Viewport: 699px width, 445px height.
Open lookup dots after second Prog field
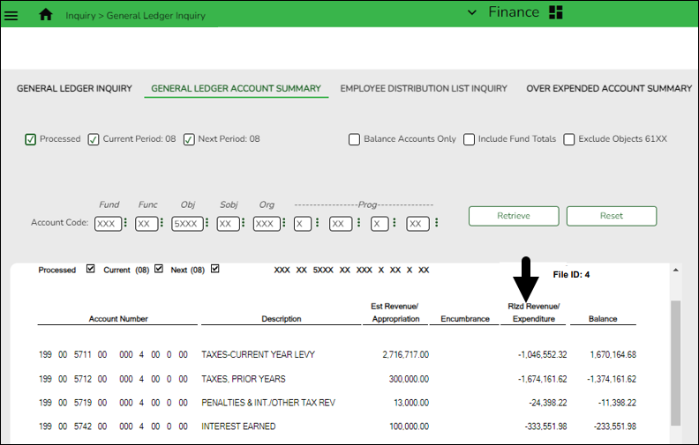point(359,222)
